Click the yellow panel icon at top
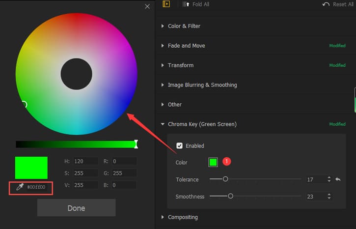This screenshot has height=229, width=356. (x=166, y=4)
